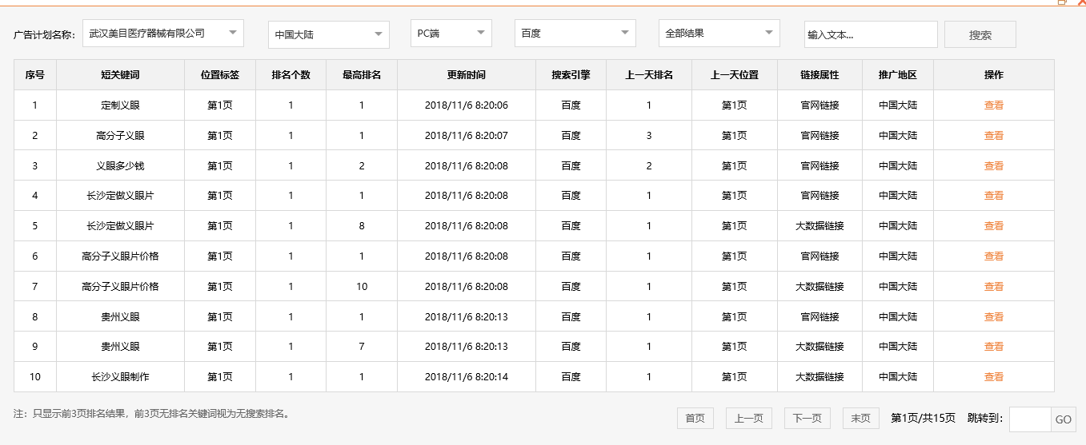This screenshot has width=1086, height=445.
Task: Click the 上一天位置 column header
Action: (735, 75)
